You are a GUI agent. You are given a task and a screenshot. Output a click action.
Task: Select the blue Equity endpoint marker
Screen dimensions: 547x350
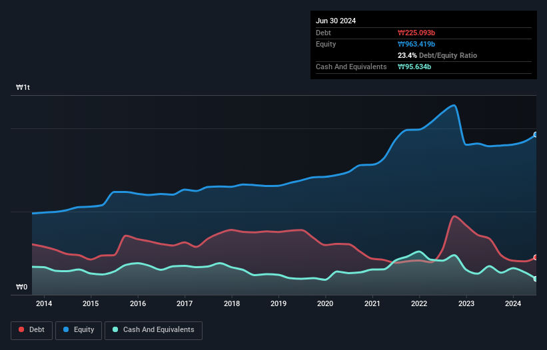[x=536, y=135]
